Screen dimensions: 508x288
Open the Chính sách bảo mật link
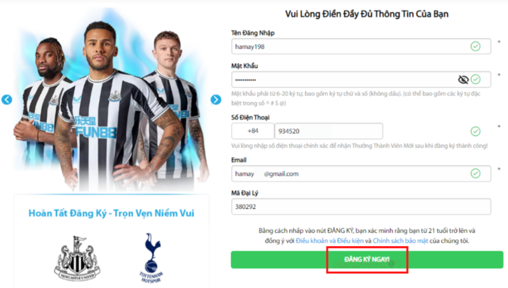[x=401, y=241]
